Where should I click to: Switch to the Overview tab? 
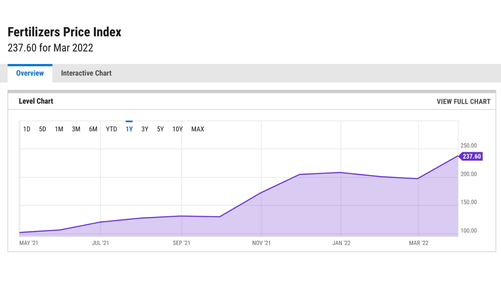[x=30, y=73]
